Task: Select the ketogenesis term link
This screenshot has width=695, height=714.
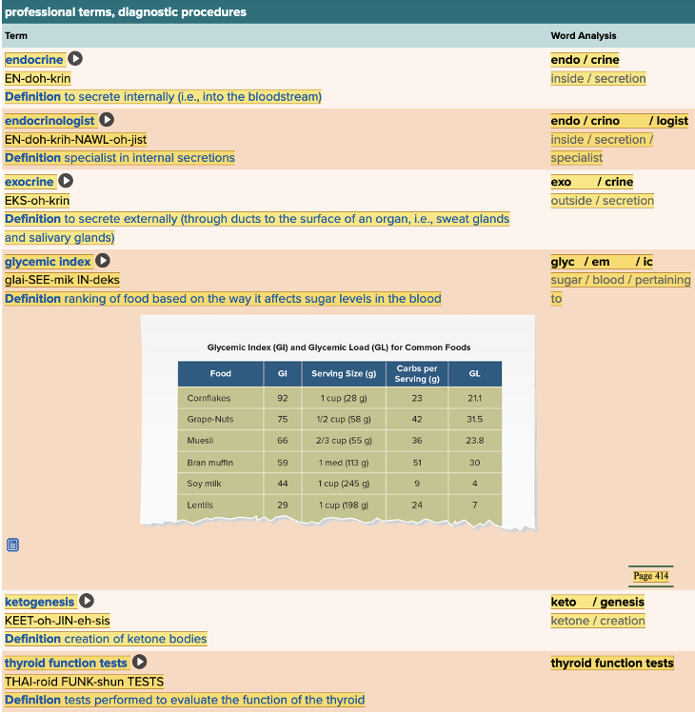Action: [x=39, y=601]
